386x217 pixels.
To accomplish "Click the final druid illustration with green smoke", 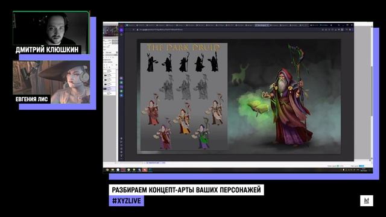I will point(284,96).
